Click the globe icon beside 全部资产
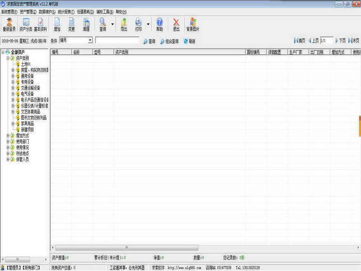 tap(8, 52)
